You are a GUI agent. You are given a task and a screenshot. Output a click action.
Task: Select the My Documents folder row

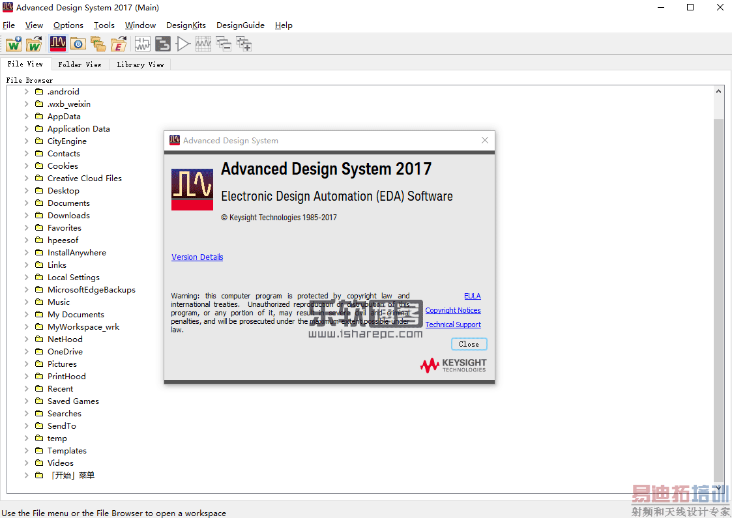click(76, 315)
